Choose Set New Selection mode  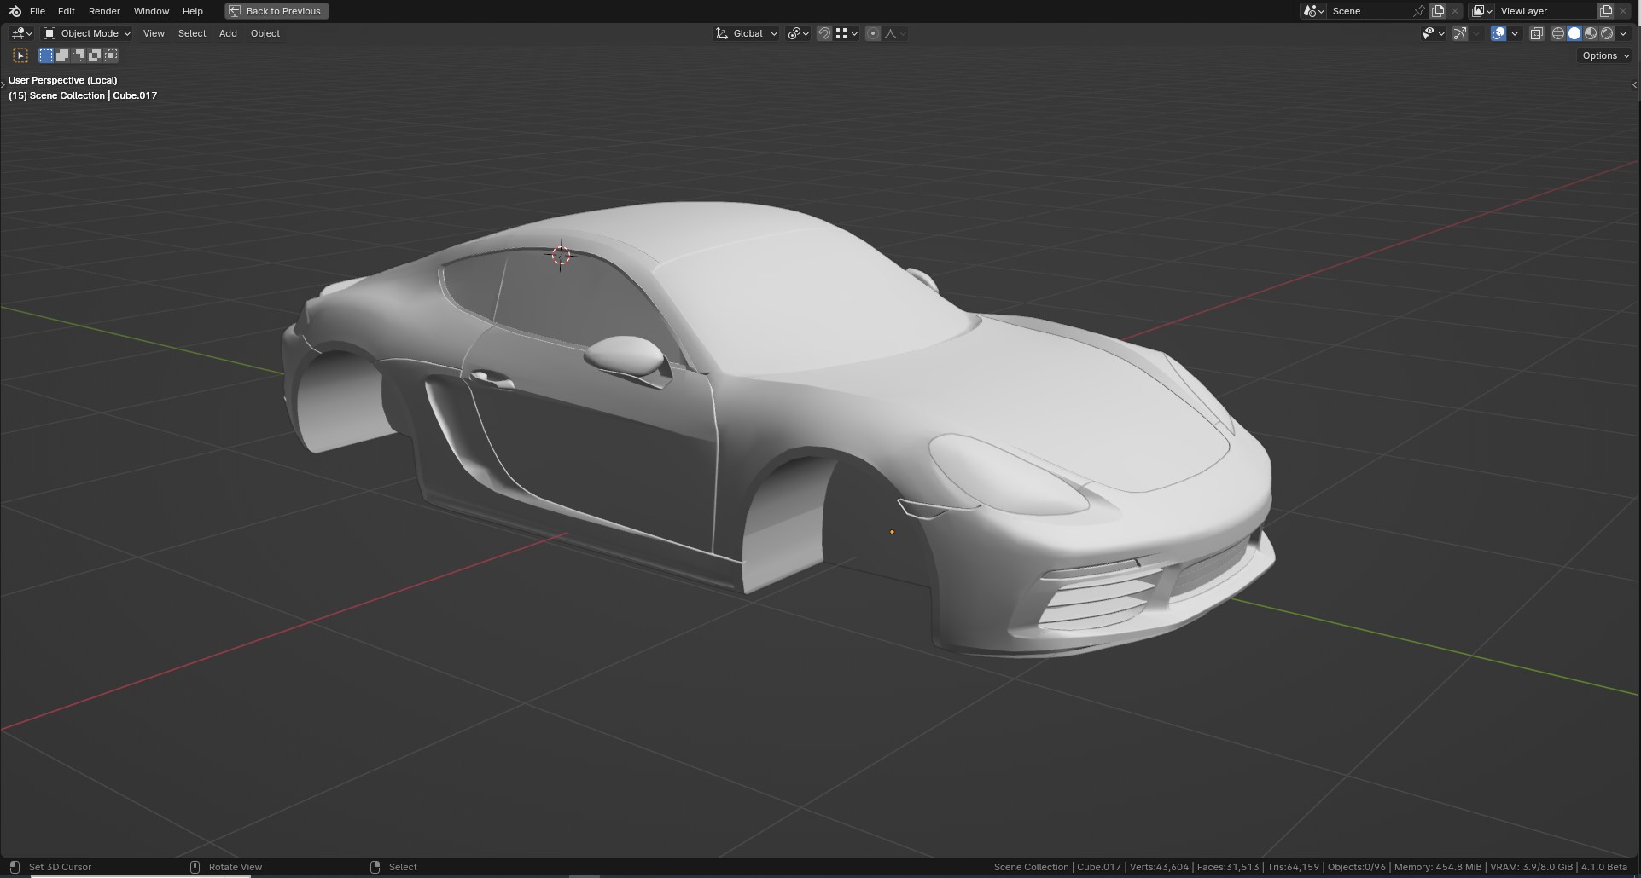pyautogui.click(x=46, y=55)
